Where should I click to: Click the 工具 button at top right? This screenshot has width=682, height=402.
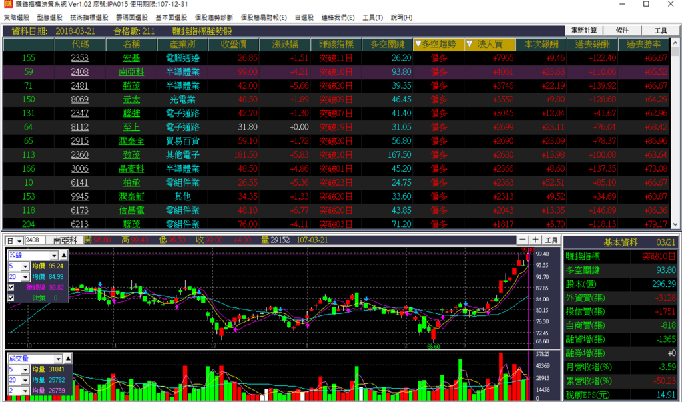point(661,31)
